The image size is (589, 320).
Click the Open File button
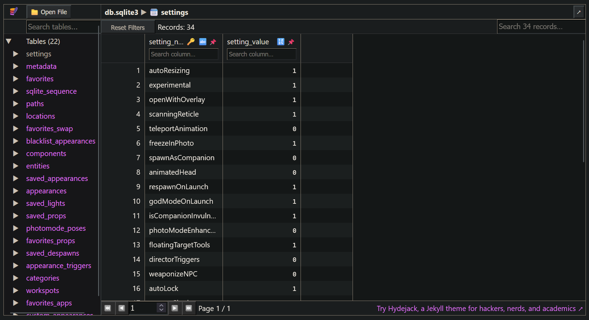point(49,12)
